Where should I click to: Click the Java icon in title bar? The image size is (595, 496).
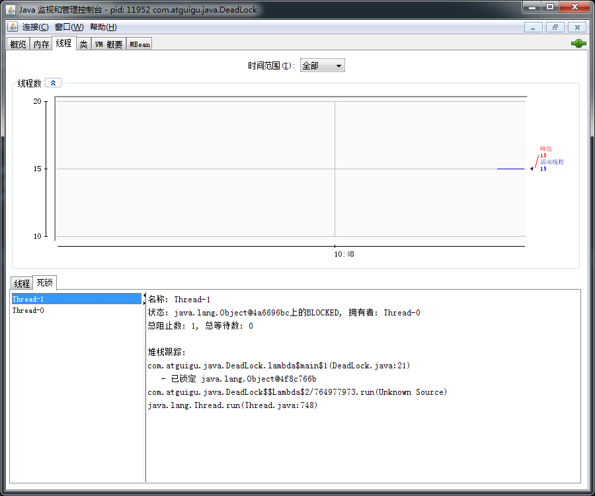click(11, 10)
